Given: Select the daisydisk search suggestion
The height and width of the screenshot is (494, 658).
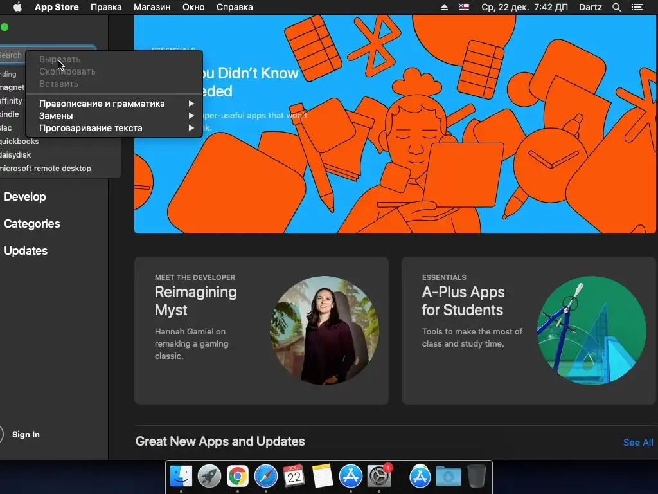Looking at the screenshot, I should click(x=15, y=154).
